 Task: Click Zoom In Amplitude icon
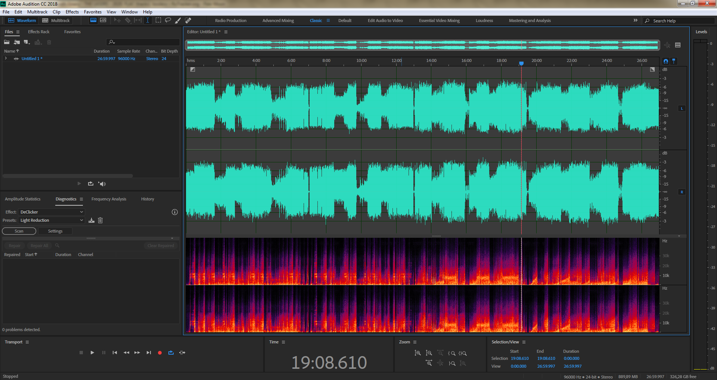418,353
